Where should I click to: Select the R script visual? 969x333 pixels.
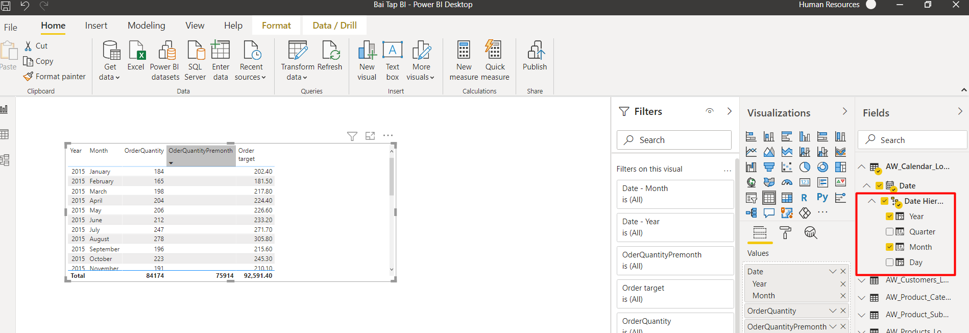click(805, 198)
